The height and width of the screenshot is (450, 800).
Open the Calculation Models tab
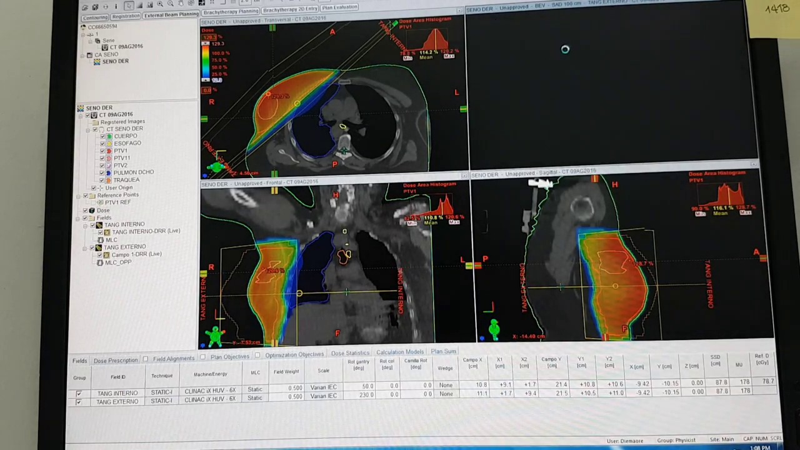pos(400,352)
